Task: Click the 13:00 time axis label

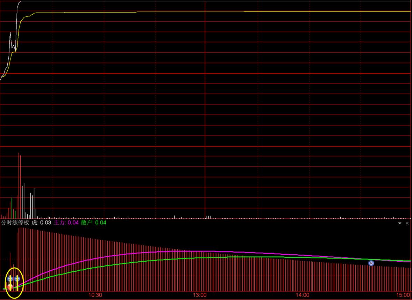Action: (200, 295)
